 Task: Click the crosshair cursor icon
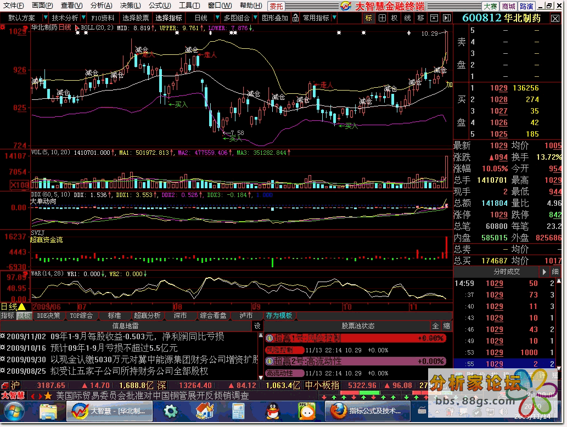[382, 18]
